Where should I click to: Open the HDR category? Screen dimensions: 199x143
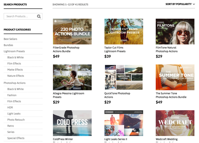pyautogui.click(x=10, y=108)
